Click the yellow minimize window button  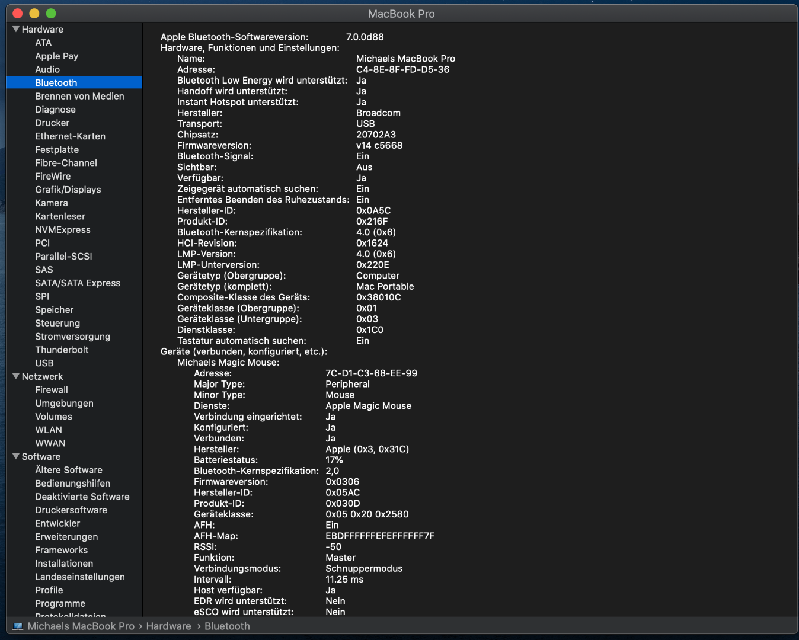(x=34, y=14)
